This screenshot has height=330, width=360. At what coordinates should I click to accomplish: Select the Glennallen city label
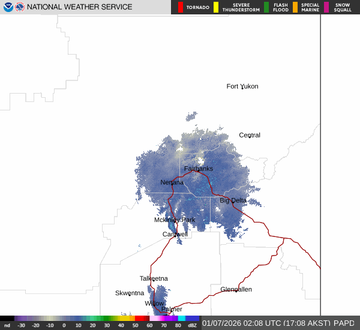coord(236,289)
